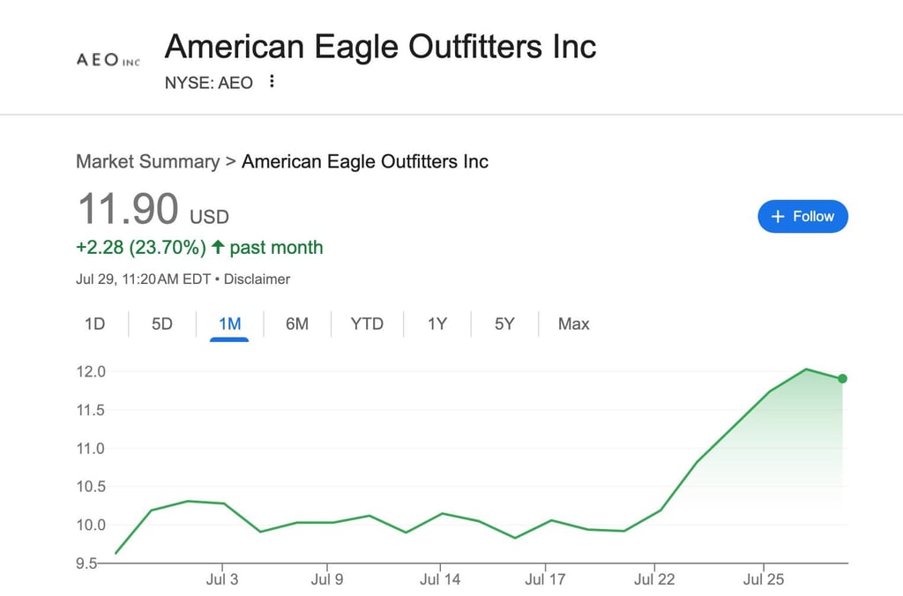Image resolution: width=903 pixels, height=596 pixels.
Task: Switch chart to YTD view
Action: (x=367, y=324)
